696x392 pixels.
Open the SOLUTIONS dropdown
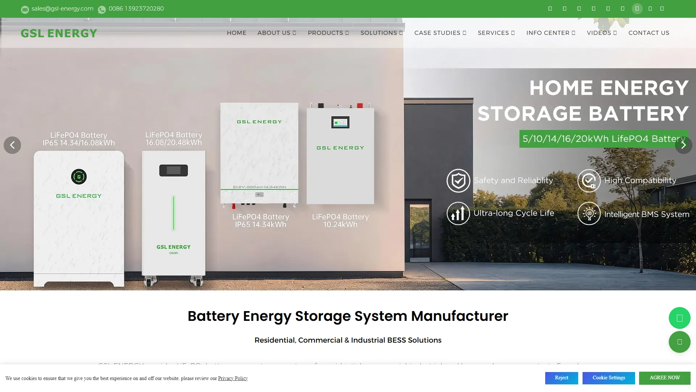coord(381,33)
